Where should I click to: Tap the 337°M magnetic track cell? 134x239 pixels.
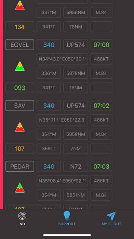pos(49,12)
